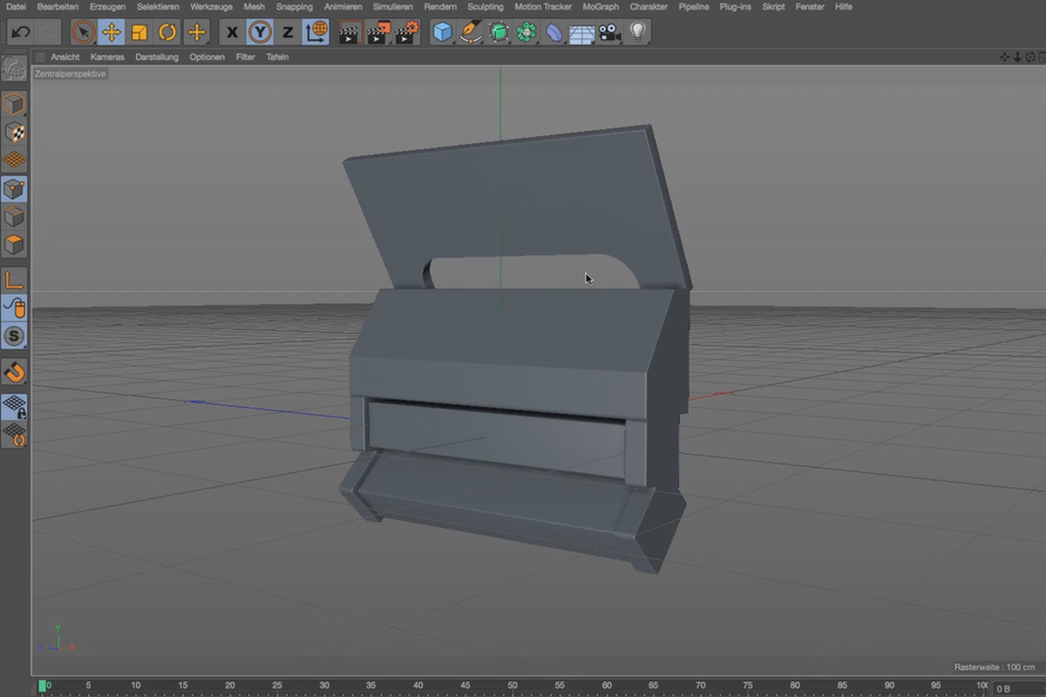The width and height of the screenshot is (1046, 697).
Task: Enable Polygons mode
Action: point(14,245)
